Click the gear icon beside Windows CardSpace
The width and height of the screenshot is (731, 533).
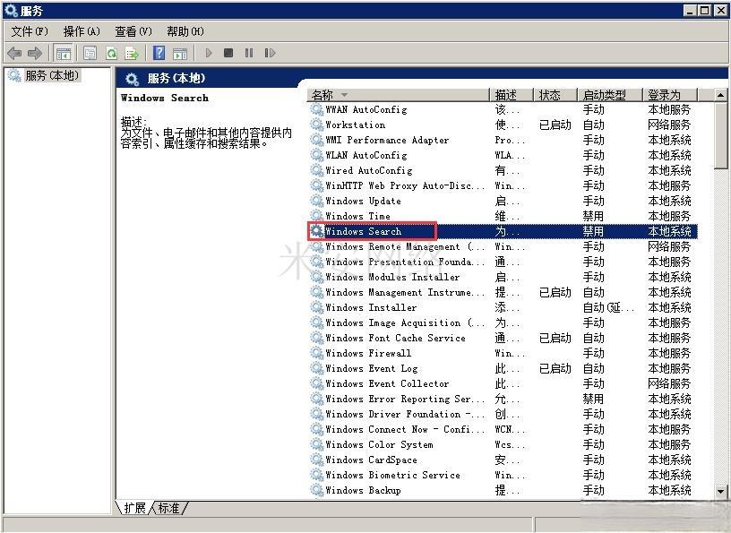[317, 460]
